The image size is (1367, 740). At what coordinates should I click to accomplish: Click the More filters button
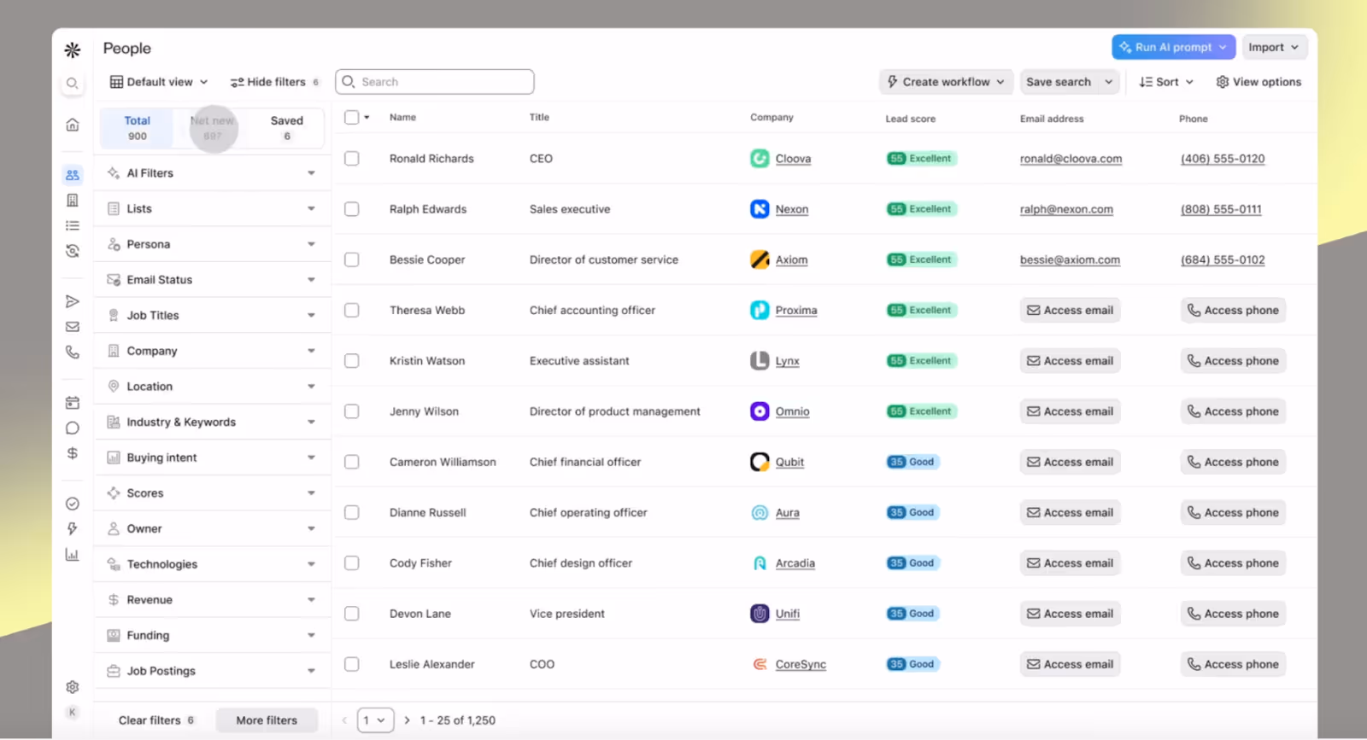point(267,720)
